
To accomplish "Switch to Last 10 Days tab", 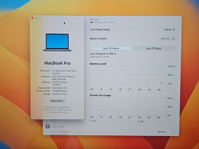I will pos(153,48).
